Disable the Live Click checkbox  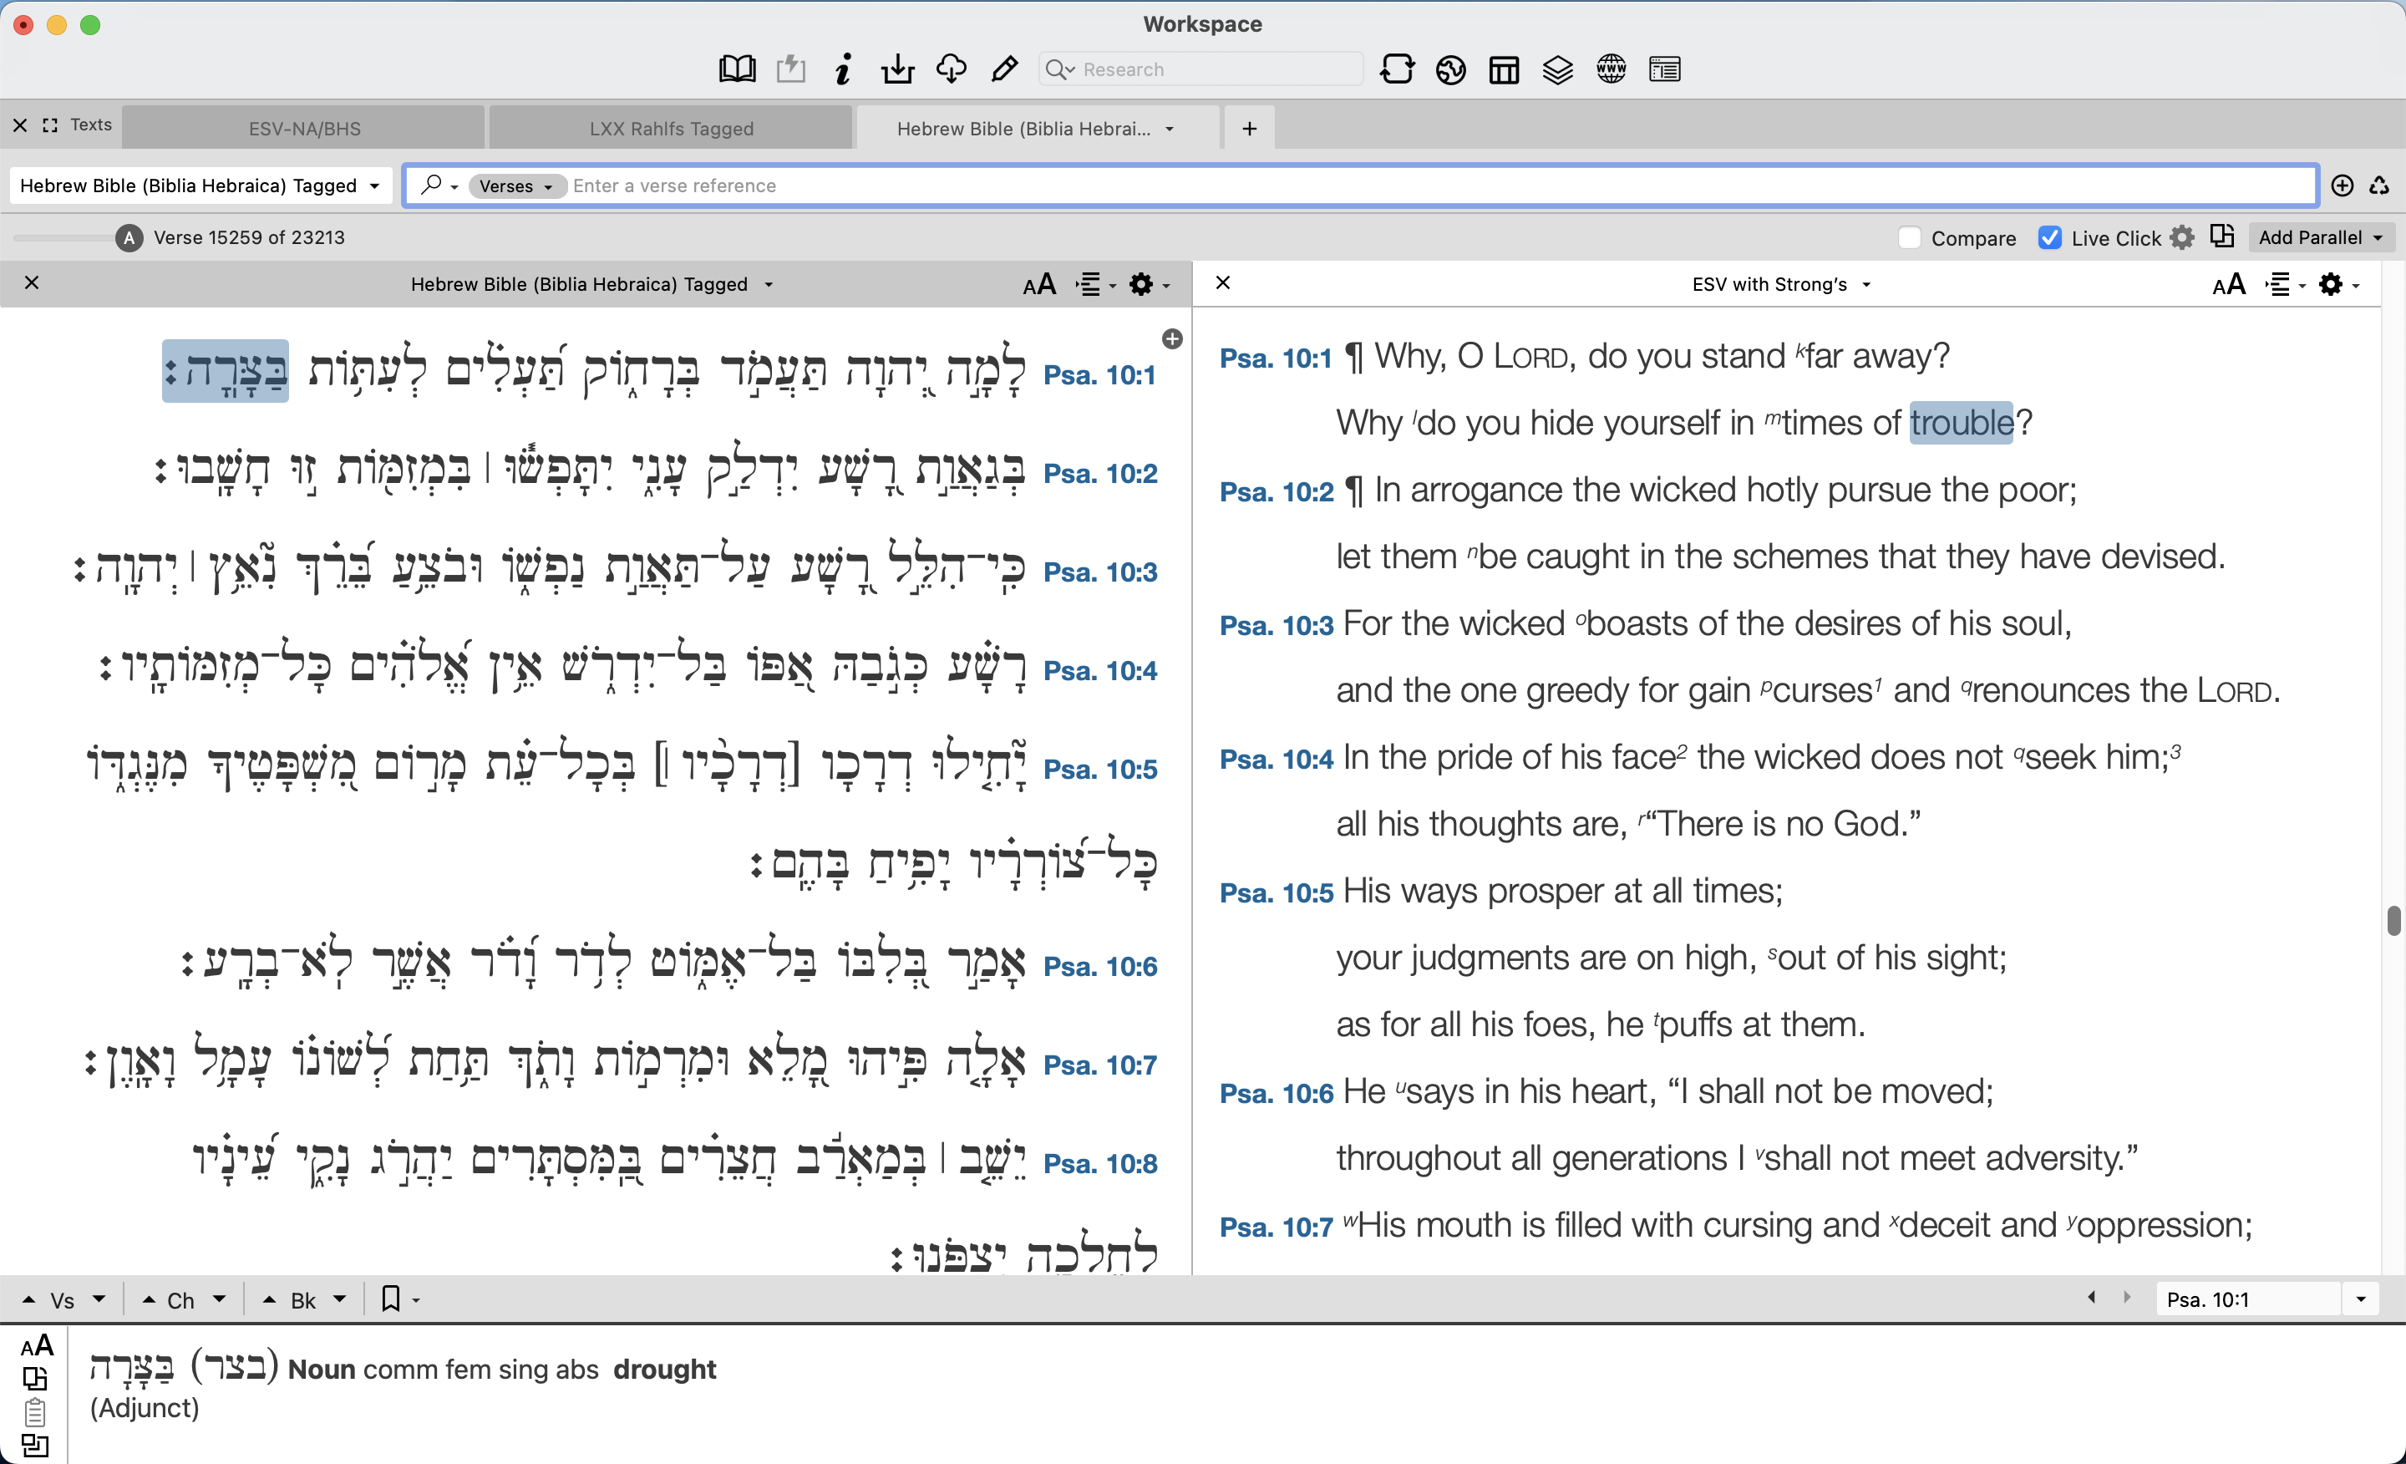click(2049, 237)
